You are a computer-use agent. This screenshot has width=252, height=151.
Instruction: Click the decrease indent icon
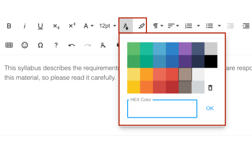tap(230, 26)
